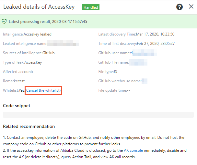The width and height of the screenshot is (197, 165).
Task: Click Sources of intelligence:GitHub text
Action: tap(29, 53)
